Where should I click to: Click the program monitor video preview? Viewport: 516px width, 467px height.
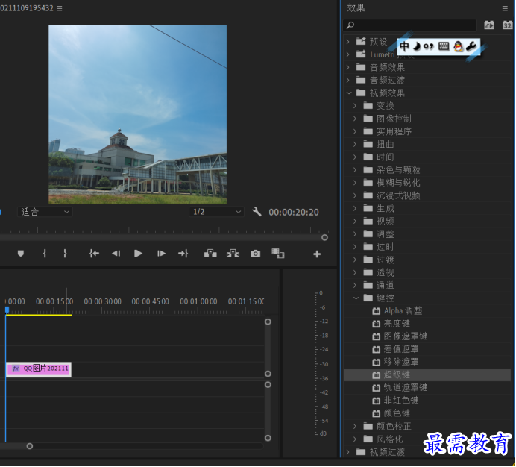(x=137, y=114)
